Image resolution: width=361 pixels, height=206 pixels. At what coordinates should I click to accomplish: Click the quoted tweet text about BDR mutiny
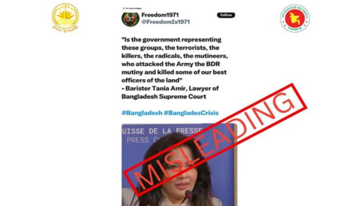point(174,60)
